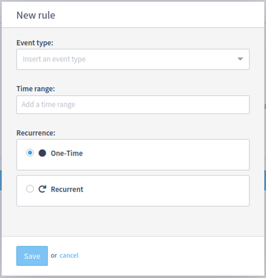The image size is (266, 278).
Task: Click the "New rule" dialog title
Action: (36, 15)
